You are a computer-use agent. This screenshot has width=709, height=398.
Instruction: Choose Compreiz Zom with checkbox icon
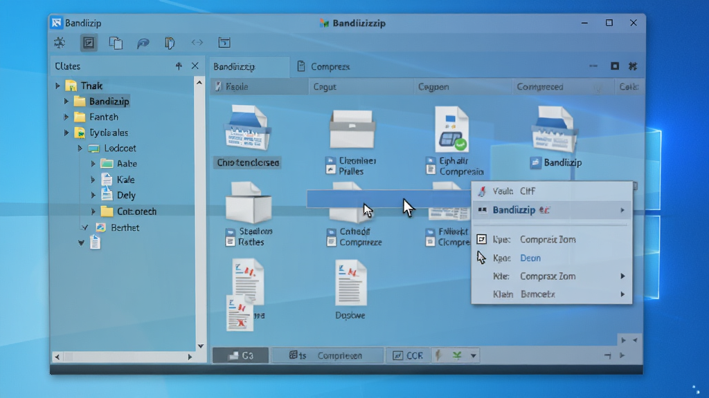coord(552,239)
